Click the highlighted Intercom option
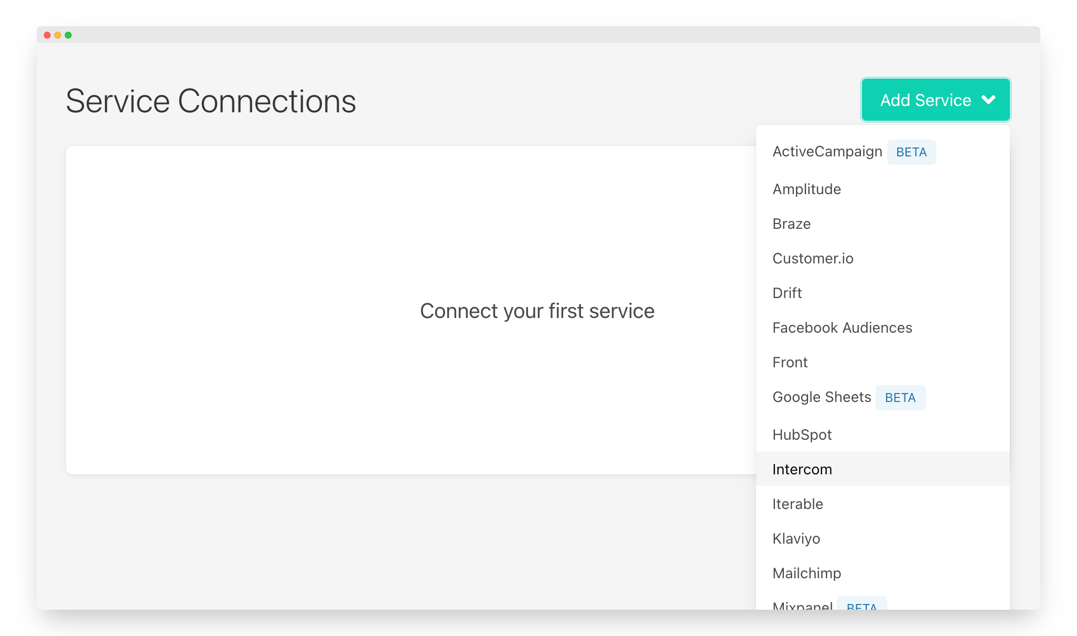1077x636 pixels. [x=802, y=469]
